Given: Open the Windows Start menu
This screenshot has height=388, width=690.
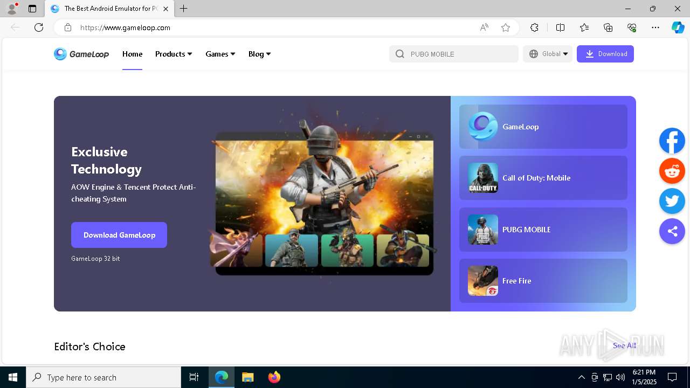Looking at the screenshot, I should coord(13,377).
